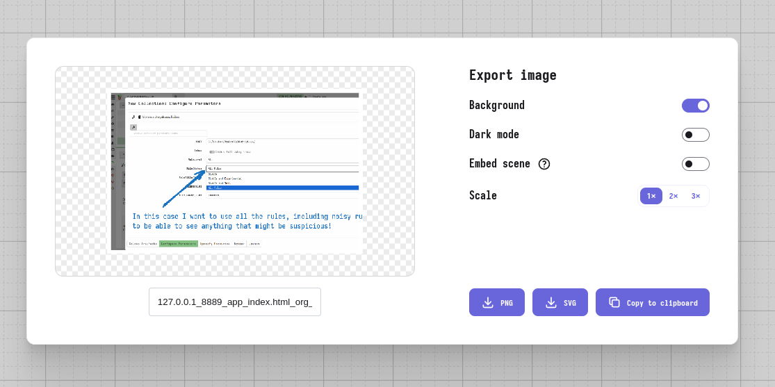The height and width of the screenshot is (387, 775).
Task: Enable the Dark mode switch
Action: tap(696, 134)
